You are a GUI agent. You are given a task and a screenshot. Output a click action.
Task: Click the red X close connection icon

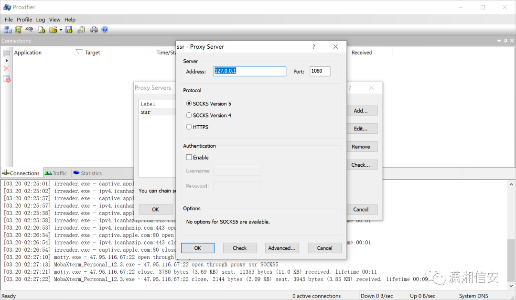(x=7, y=68)
